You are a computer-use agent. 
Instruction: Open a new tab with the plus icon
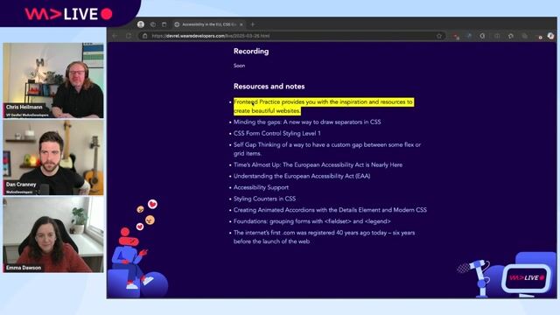point(253,24)
